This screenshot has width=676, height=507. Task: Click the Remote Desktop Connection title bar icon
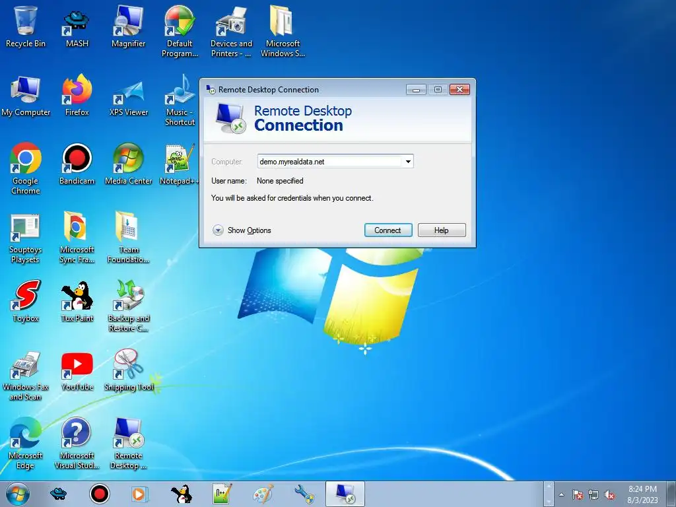211,89
